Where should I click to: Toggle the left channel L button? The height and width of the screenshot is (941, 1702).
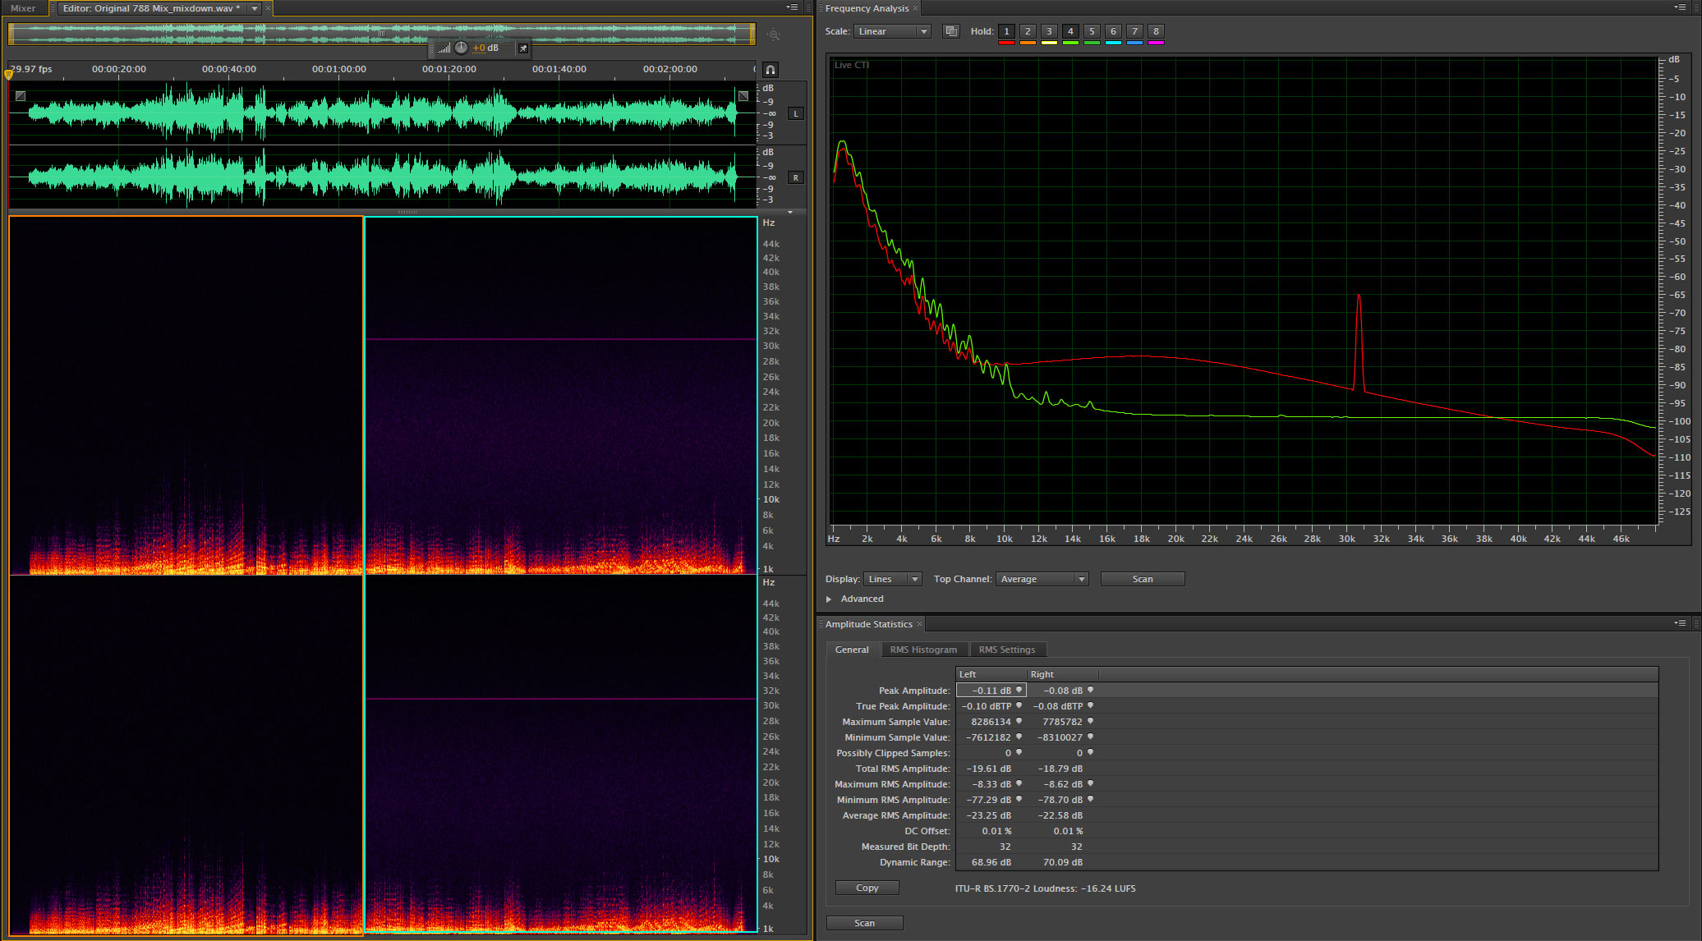pos(795,113)
